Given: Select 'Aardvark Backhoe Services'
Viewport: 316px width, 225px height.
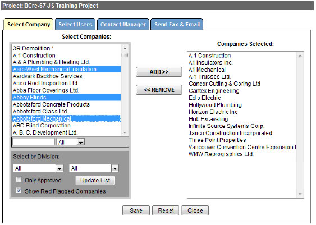Looking at the screenshot, I should 66,76.
